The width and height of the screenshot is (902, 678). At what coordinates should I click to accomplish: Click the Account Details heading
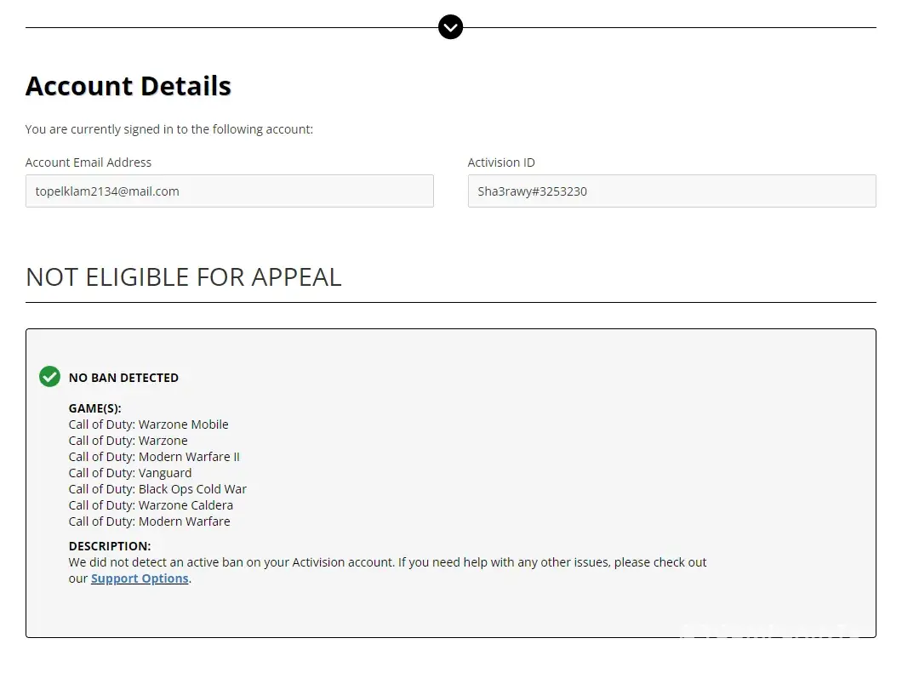point(128,86)
